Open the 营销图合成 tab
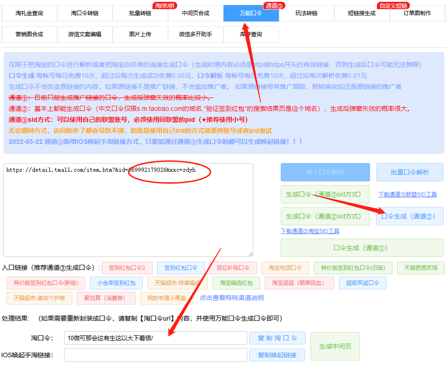 (29, 34)
